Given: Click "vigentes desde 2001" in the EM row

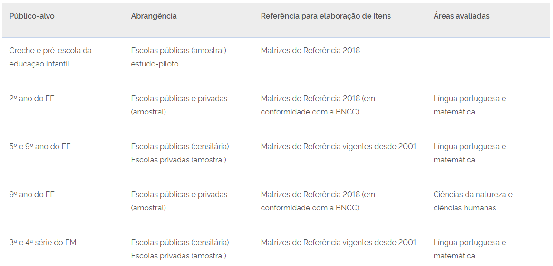Looking at the screenshot, I should click(x=338, y=243).
